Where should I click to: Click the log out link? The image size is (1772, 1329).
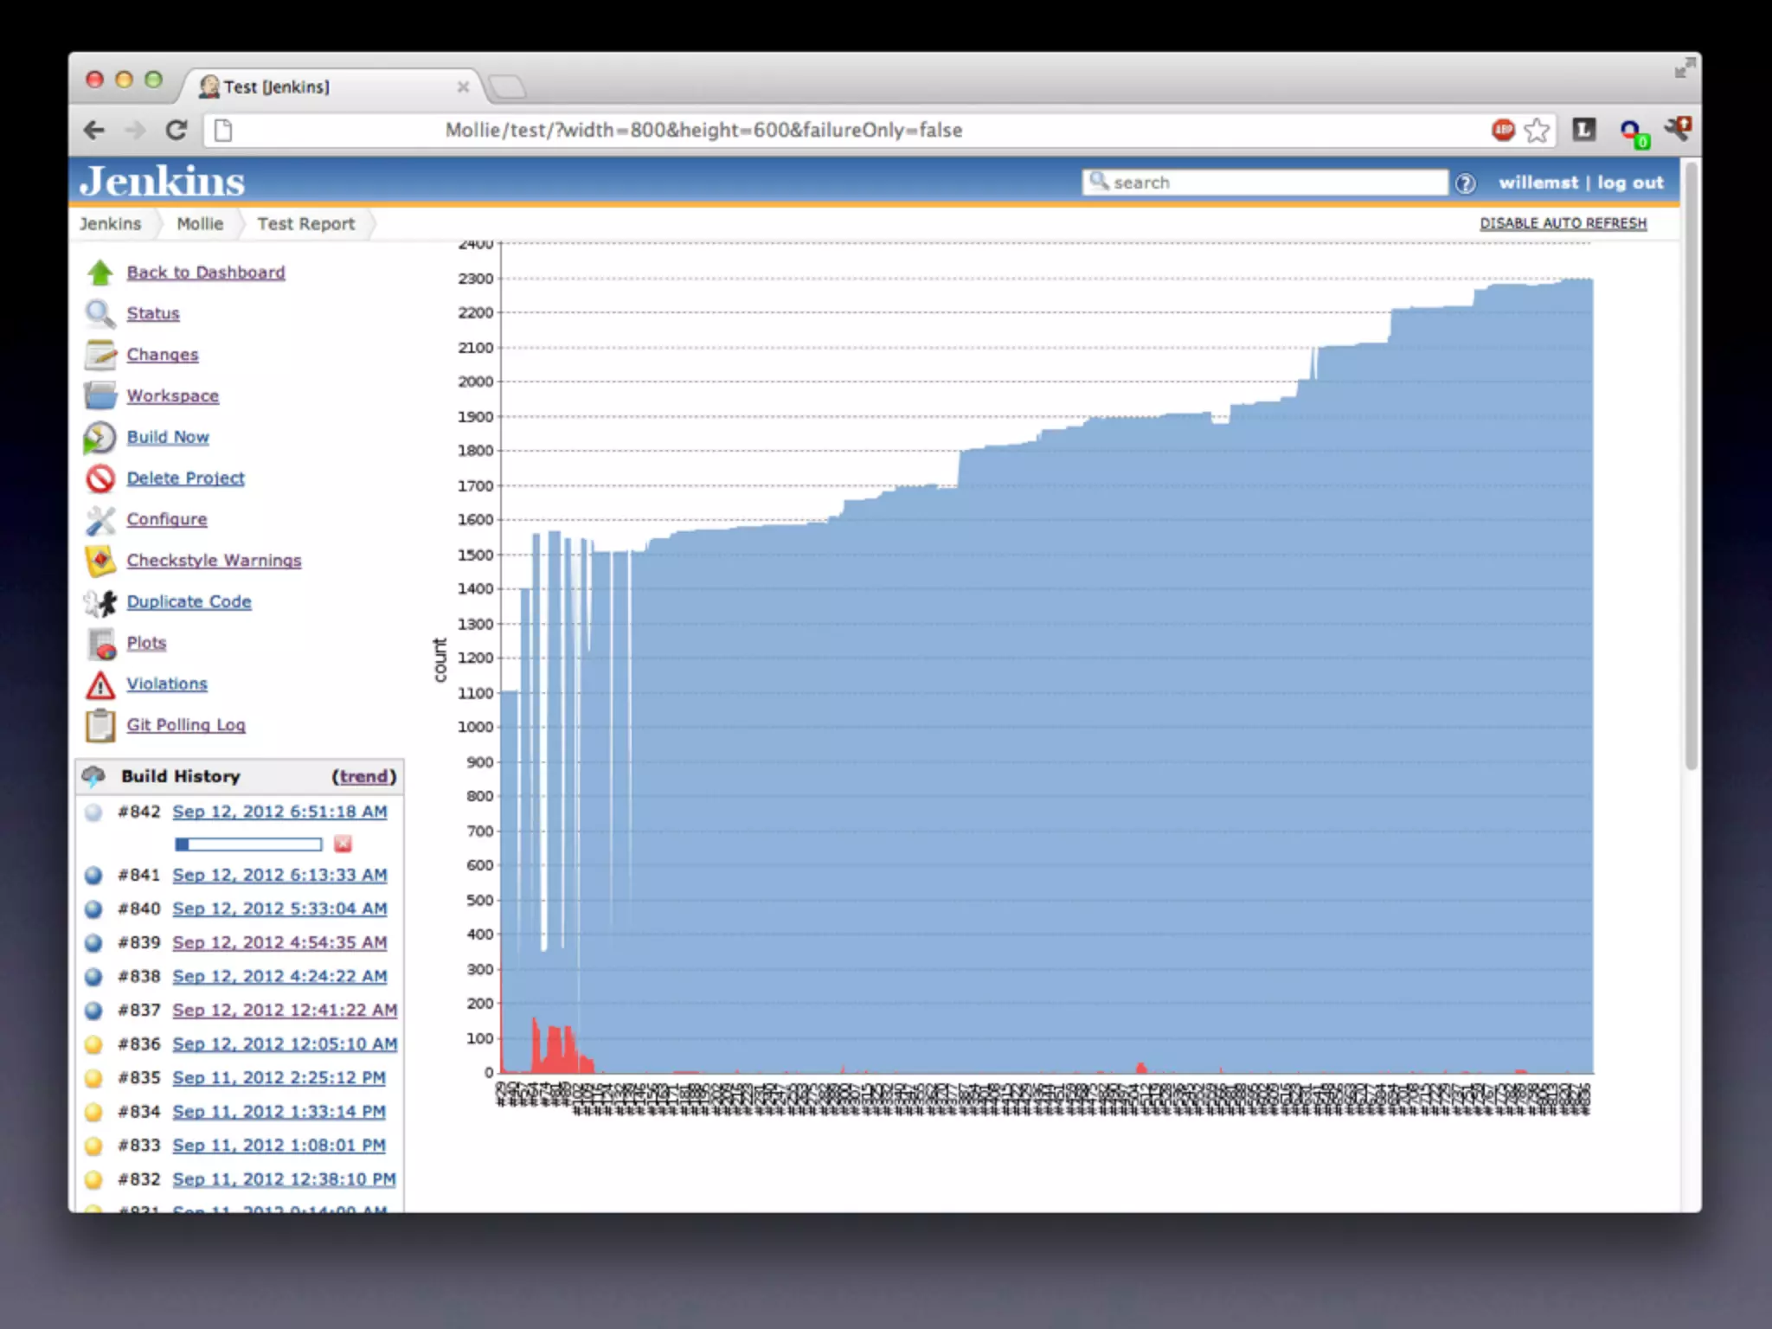click(x=1630, y=183)
